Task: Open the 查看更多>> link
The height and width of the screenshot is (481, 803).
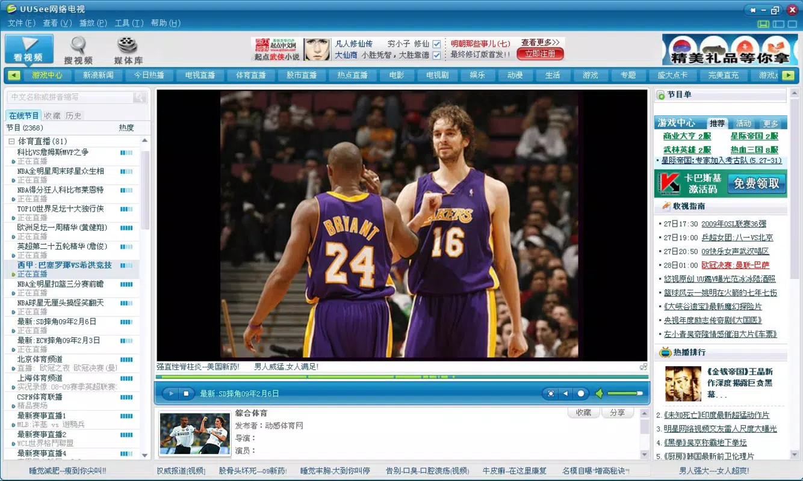Action: tap(540, 42)
